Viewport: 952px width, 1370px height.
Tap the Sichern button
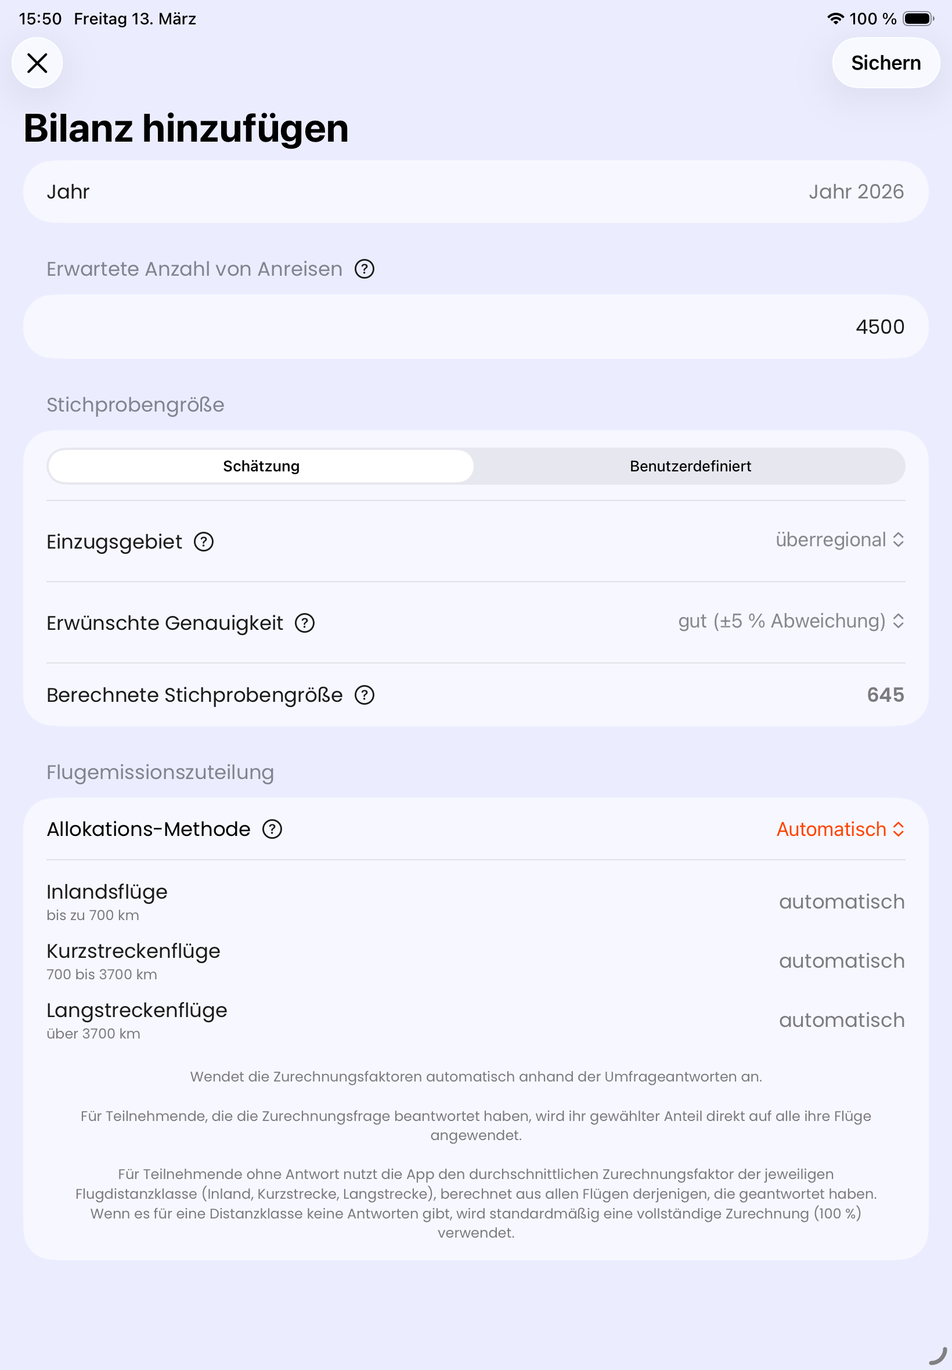tap(885, 63)
